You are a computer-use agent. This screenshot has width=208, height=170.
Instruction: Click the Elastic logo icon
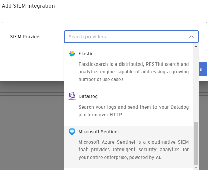[x=72, y=54]
